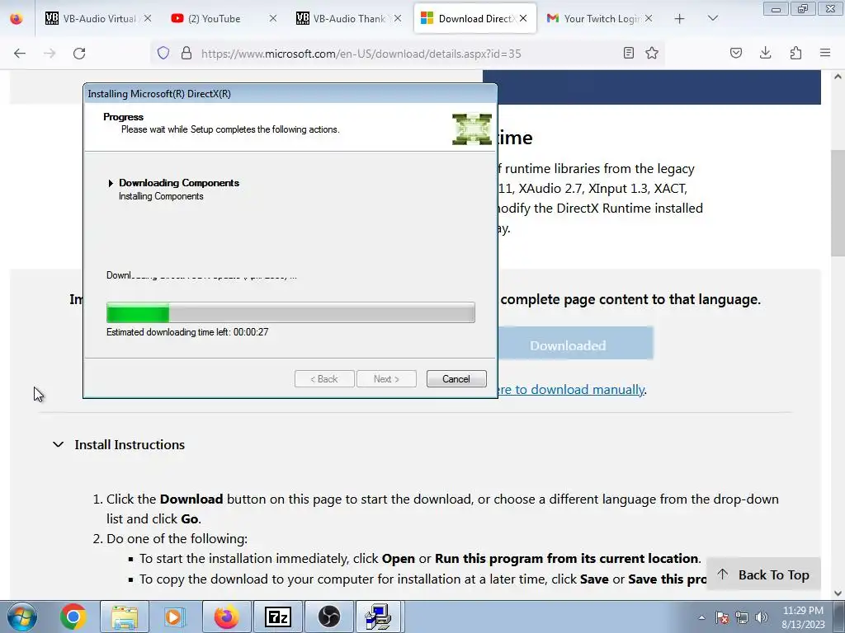
Task: Click the vertical page scrollbar thumb
Action: [x=838, y=204]
